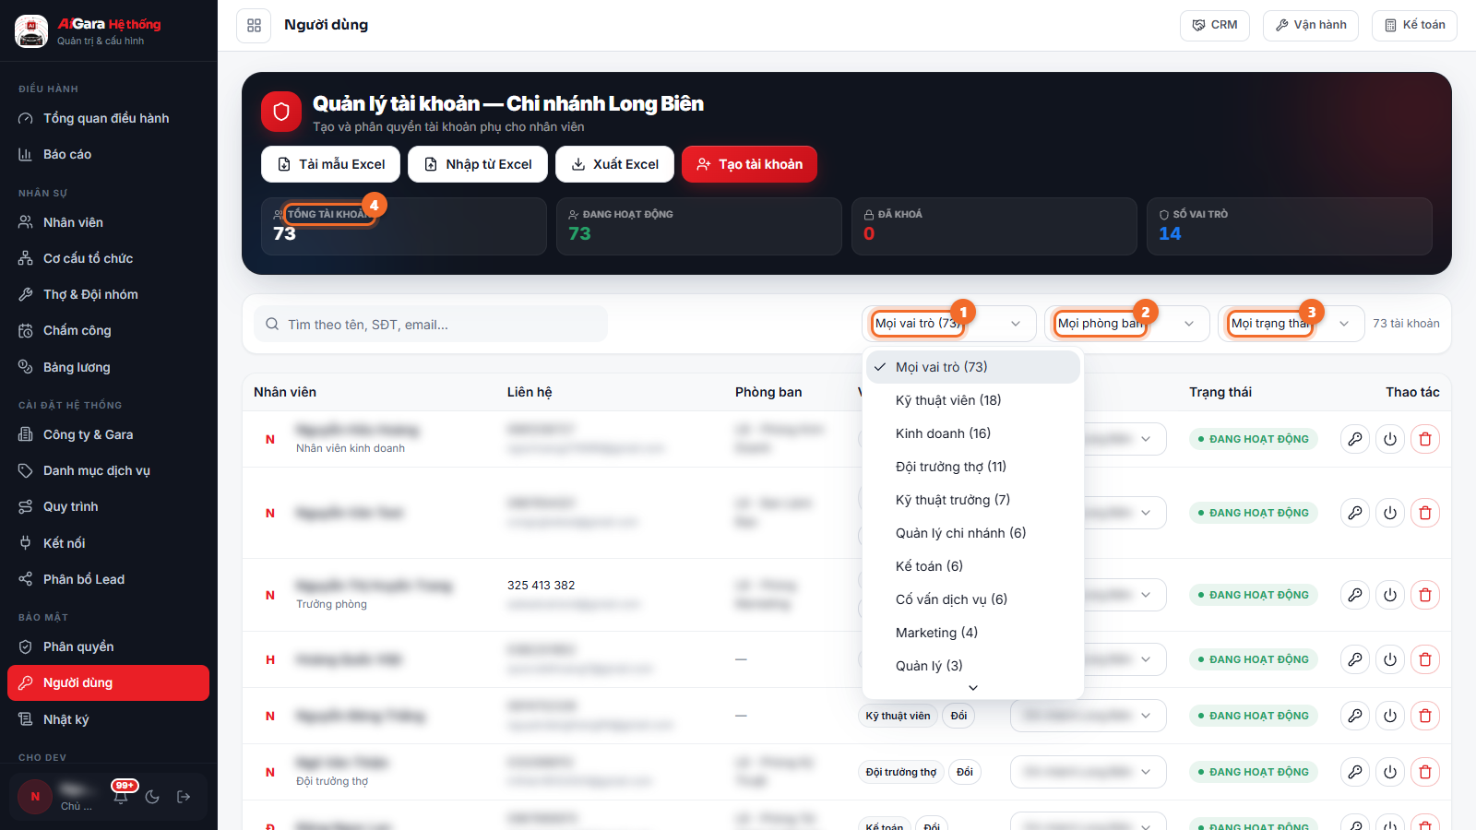Click trash icon in Đội trưởng thợ row
Screen dimensions: 1476x830
point(1425,772)
